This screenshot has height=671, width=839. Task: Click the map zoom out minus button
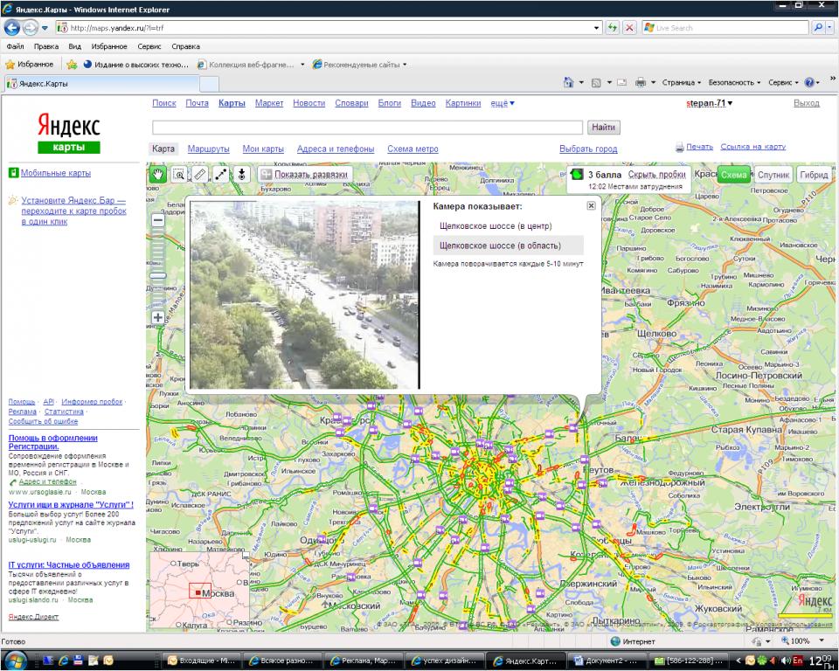[x=158, y=221]
